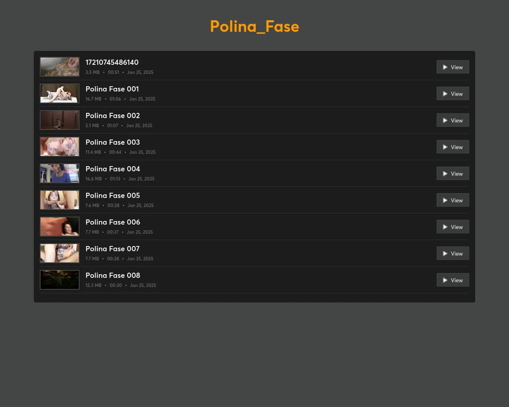Click the Polina Fase 007 title text

tap(113, 249)
